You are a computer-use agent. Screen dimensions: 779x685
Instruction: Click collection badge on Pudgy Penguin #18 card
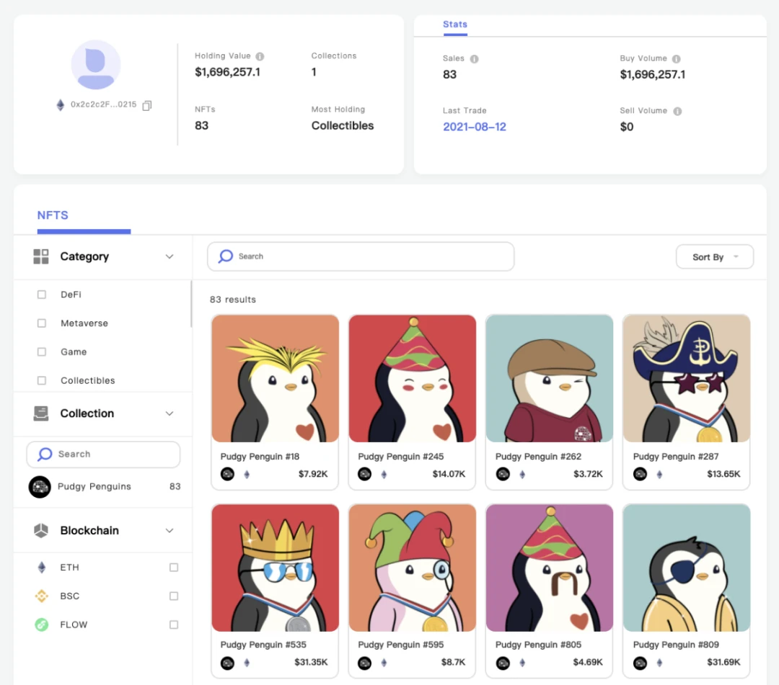coord(227,474)
